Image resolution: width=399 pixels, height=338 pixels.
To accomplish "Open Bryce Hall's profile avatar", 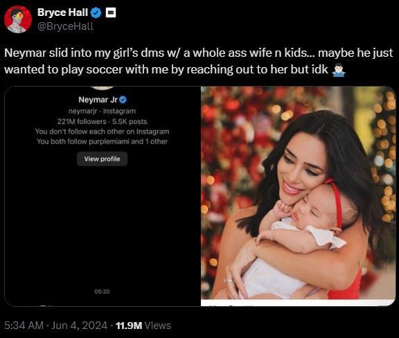I will [18, 19].
